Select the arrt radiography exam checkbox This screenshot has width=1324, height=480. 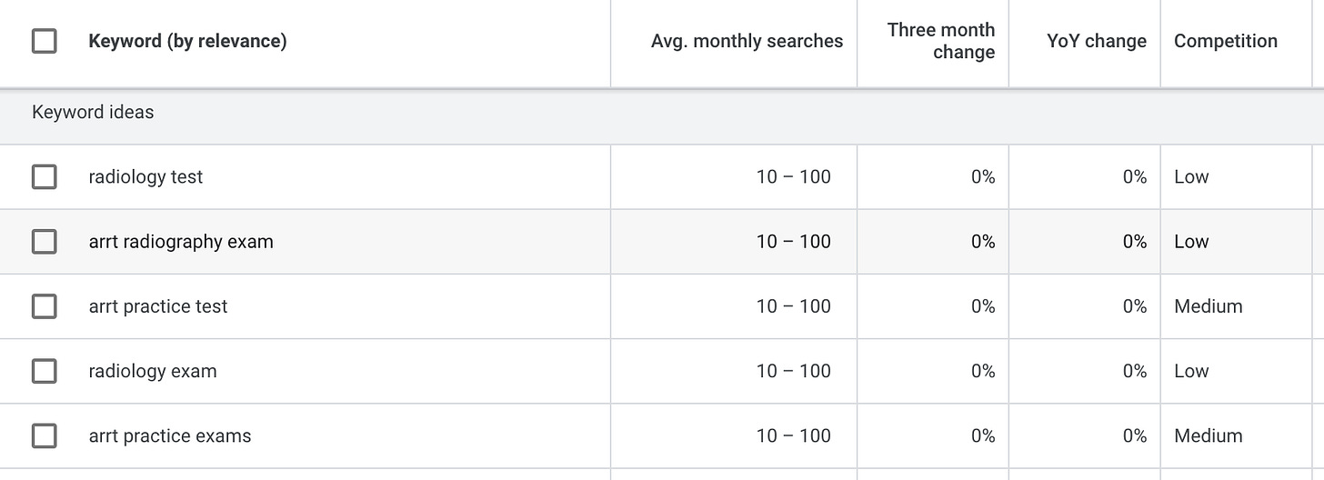(x=44, y=241)
